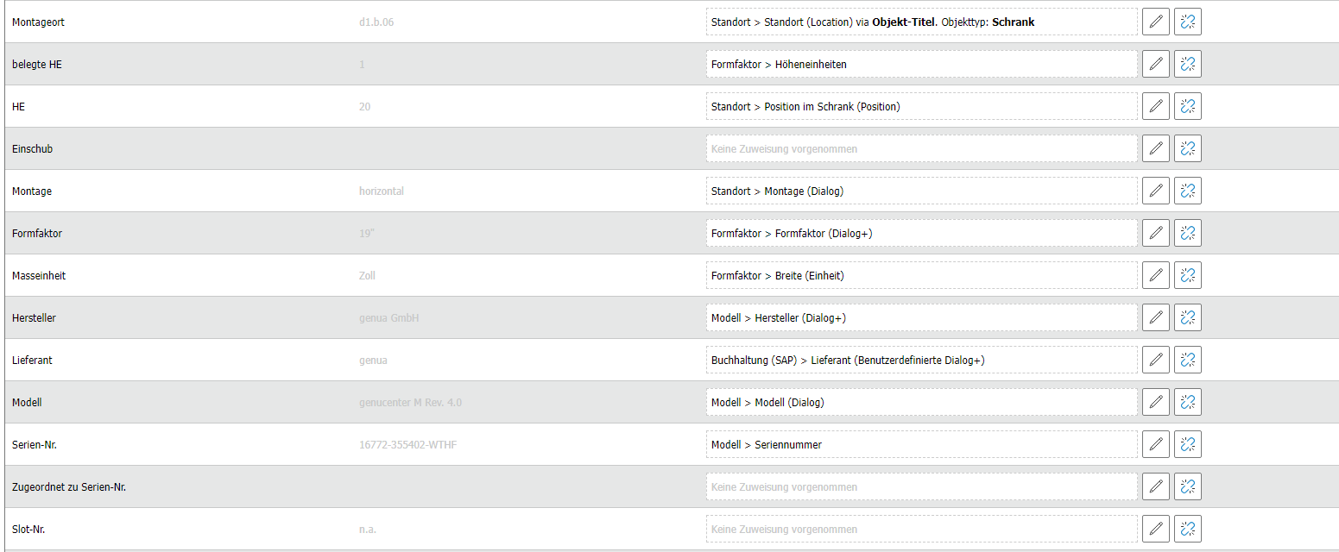Click the 'Buchhaltung (SAP) > Lieferant' assignment box
1339x552 pixels.
coord(921,360)
